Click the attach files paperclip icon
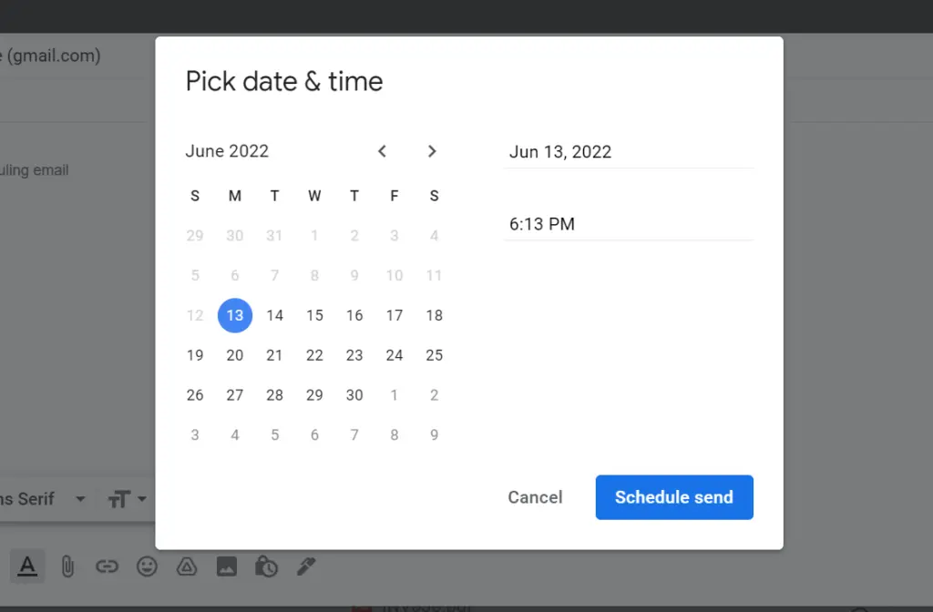Screen dimensions: 933x612 (x=67, y=566)
